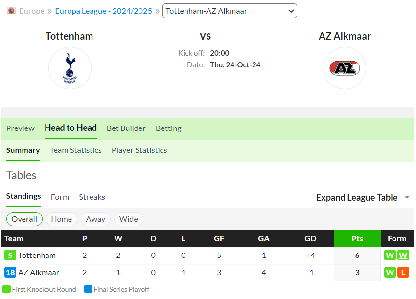
Task: Click the Europe globe icon in breadcrumb
Action: [11, 11]
